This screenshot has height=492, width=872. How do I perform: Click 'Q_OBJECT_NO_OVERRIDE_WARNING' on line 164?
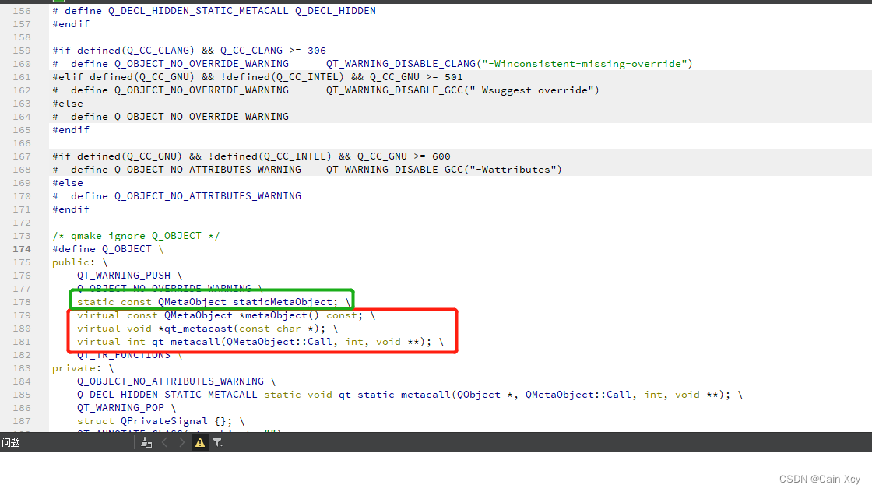(202, 117)
